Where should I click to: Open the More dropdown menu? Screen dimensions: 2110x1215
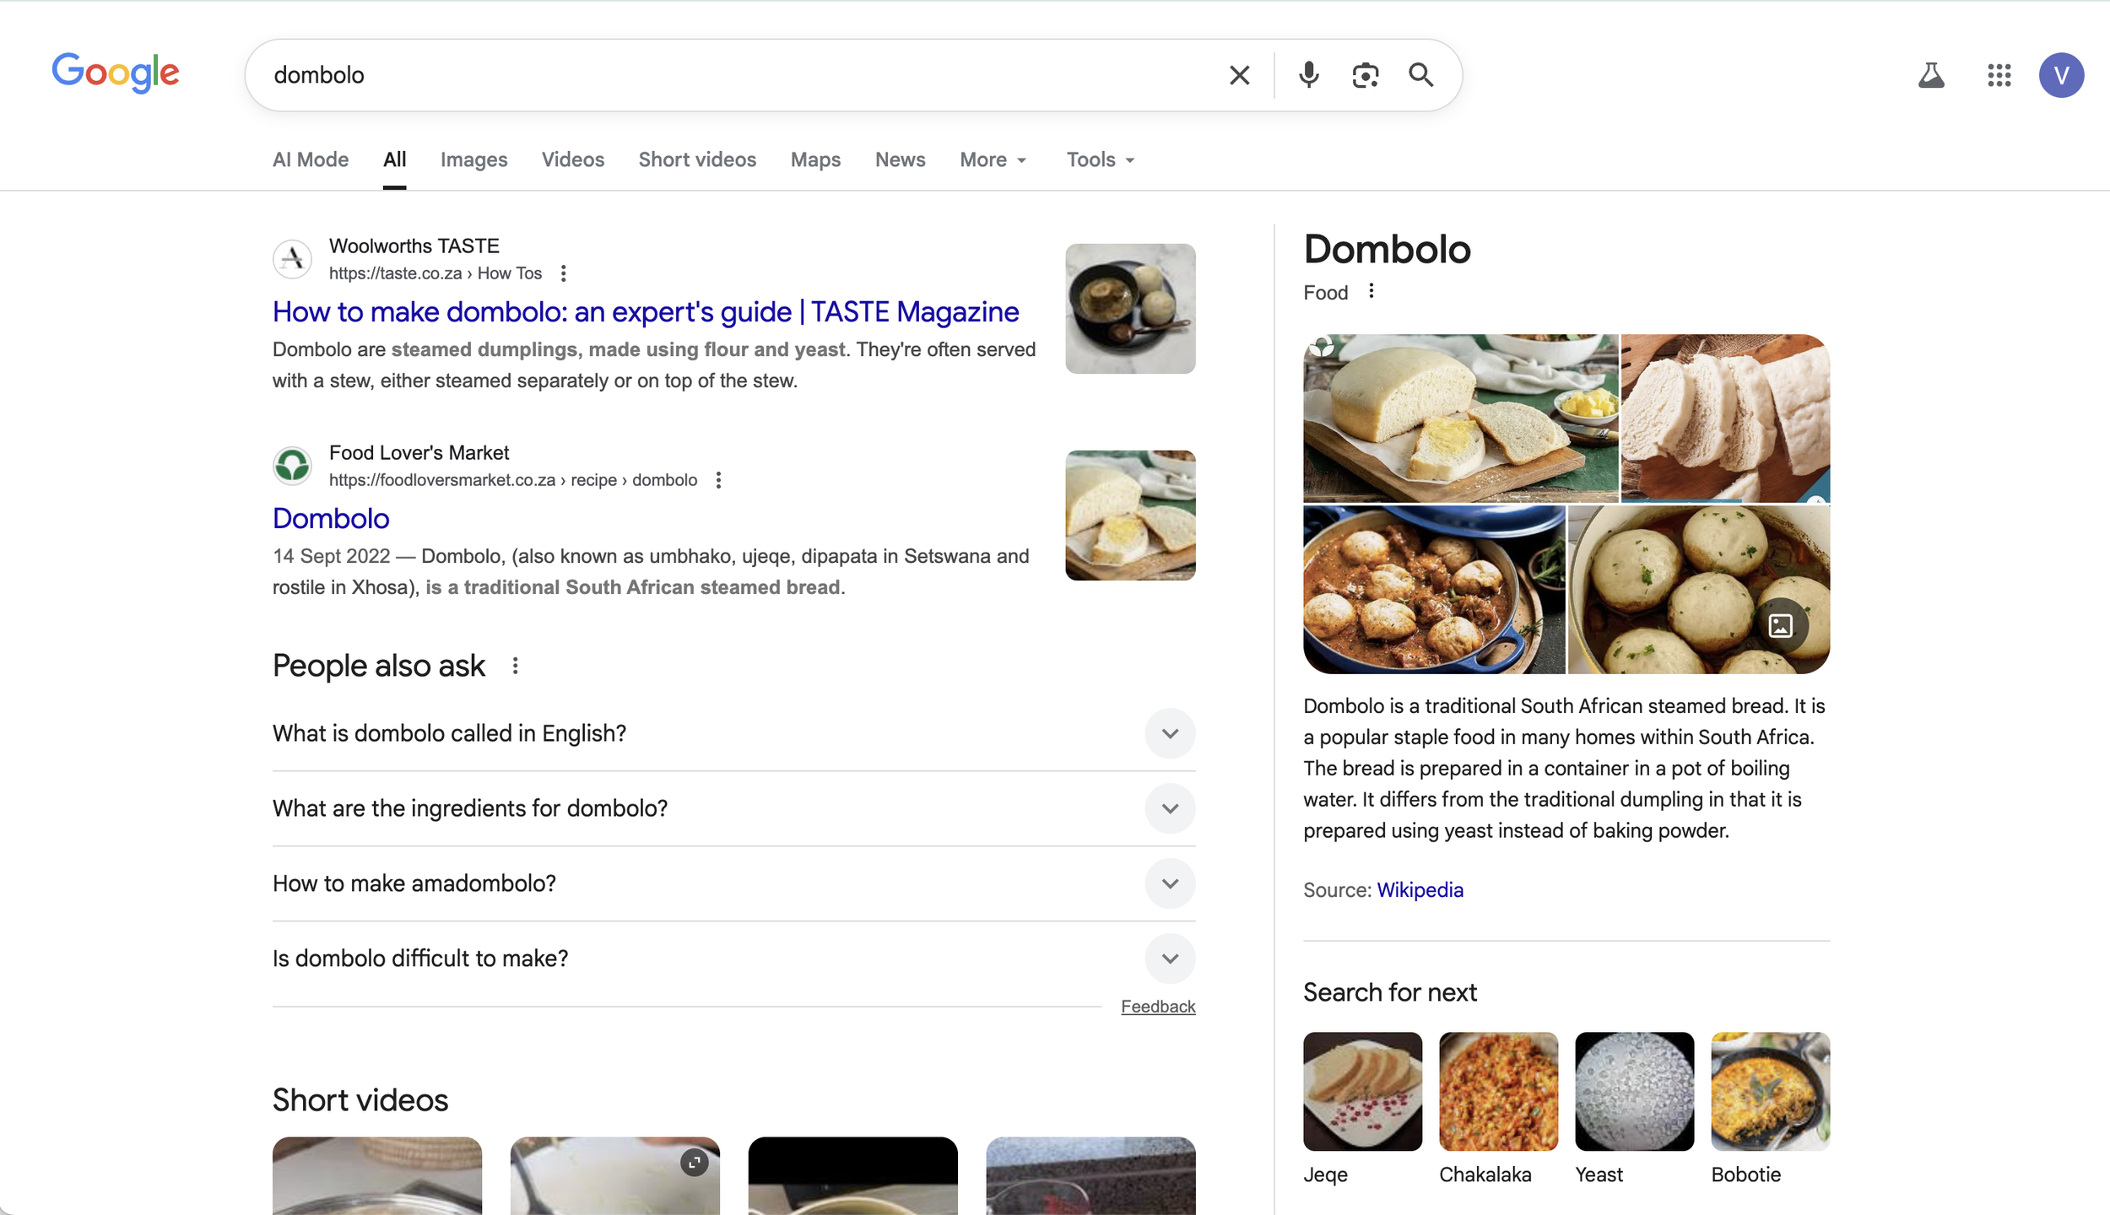coord(993,159)
